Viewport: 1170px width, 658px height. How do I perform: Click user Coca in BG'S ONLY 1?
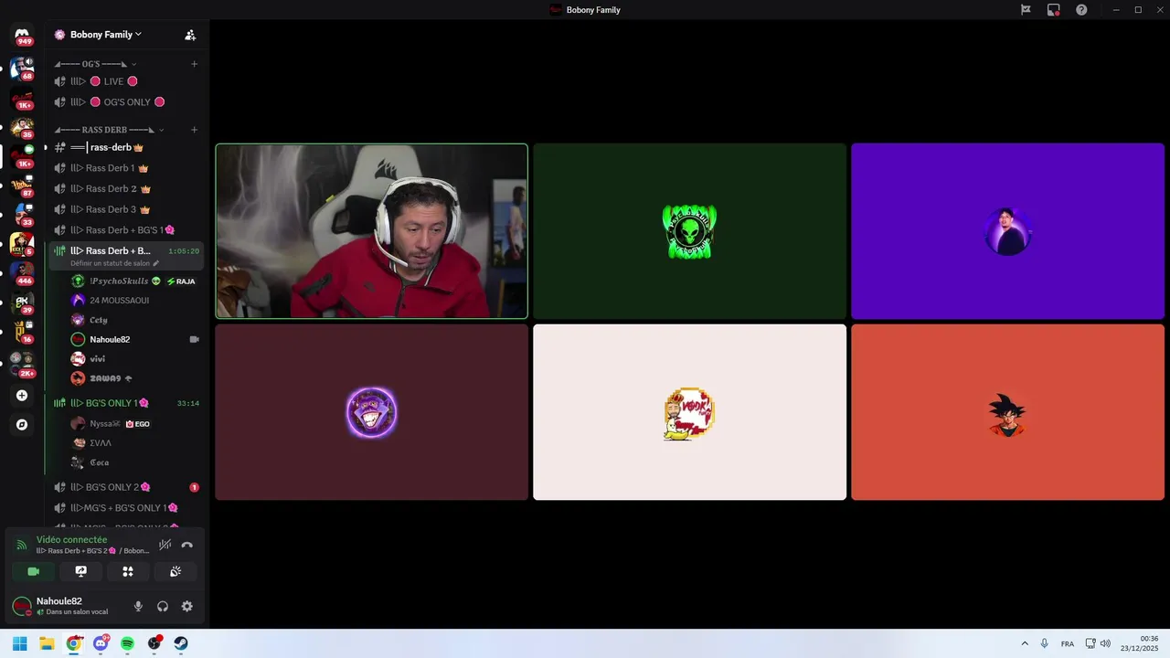(135, 462)
